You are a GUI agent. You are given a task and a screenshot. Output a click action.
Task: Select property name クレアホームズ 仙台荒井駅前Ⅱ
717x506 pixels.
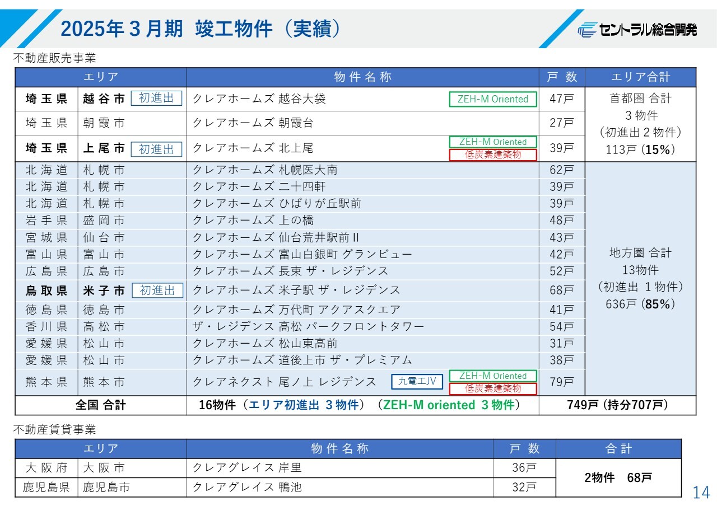pyautogui.click(x=276, y=238)
